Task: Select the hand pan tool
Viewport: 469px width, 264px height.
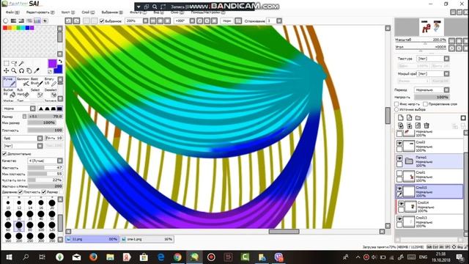Action: (x=29, y=71)
